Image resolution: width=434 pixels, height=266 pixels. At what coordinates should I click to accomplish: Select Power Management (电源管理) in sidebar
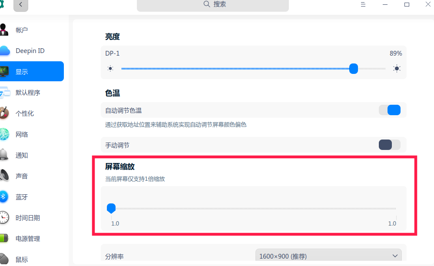[28, 239]
